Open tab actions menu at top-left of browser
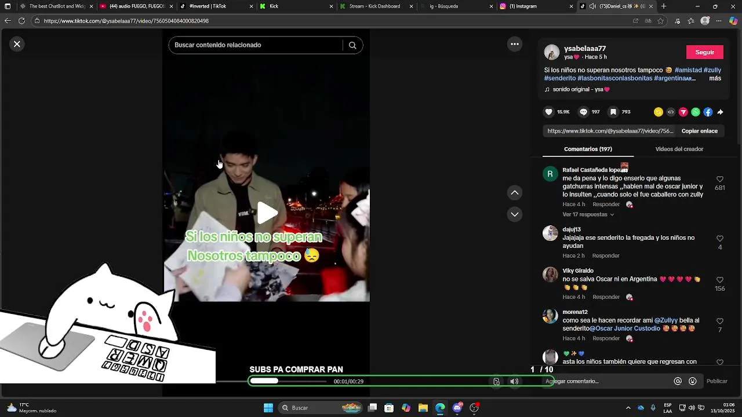The height and width of the screenshot is (417, 742). tap(8, 6)
